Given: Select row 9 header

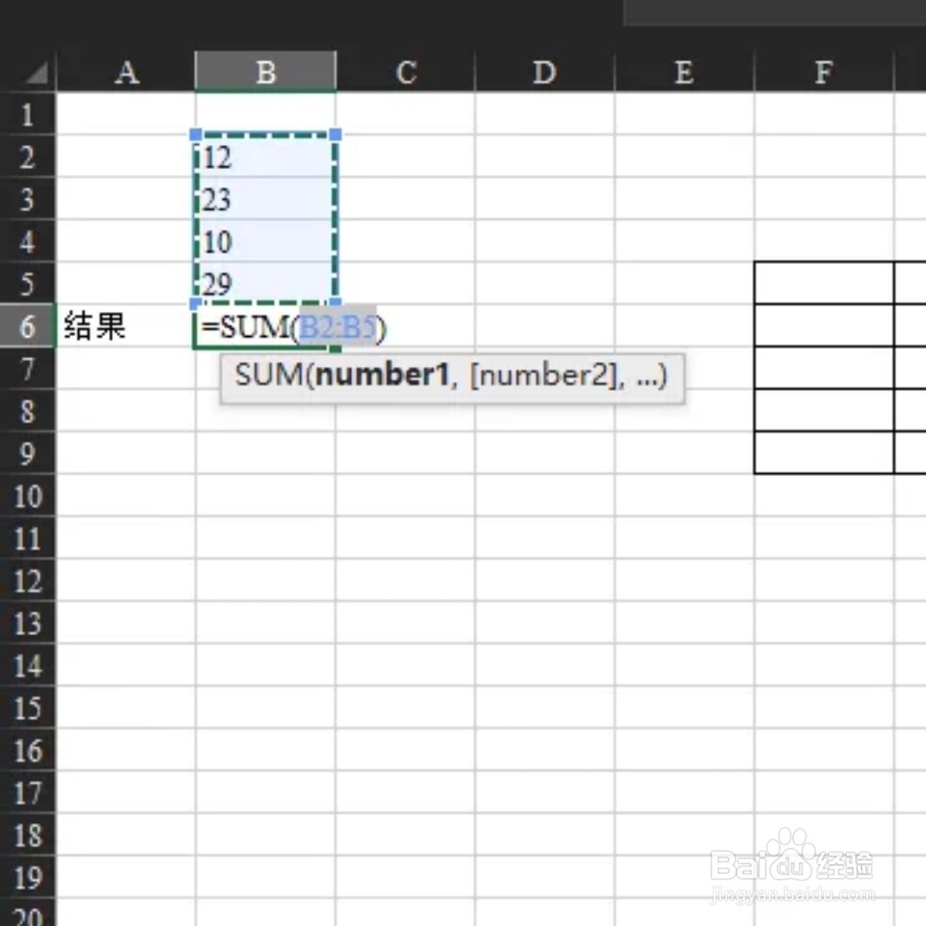Looking at the screenshot, I should [27, 453].
